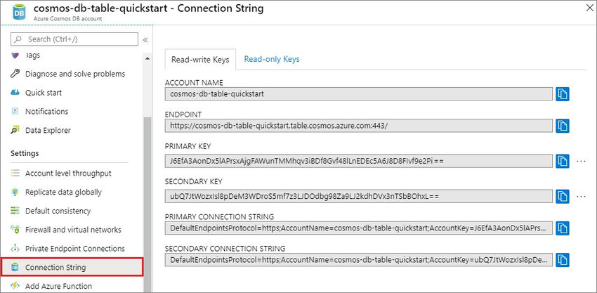This screenshot has width=597, height=293.
Task: Click the sidebar scroll up arrow
Action: [x=147, y=58]
